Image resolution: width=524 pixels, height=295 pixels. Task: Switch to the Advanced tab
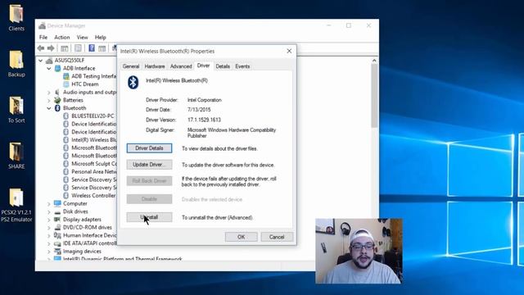[x=181, y=66]
